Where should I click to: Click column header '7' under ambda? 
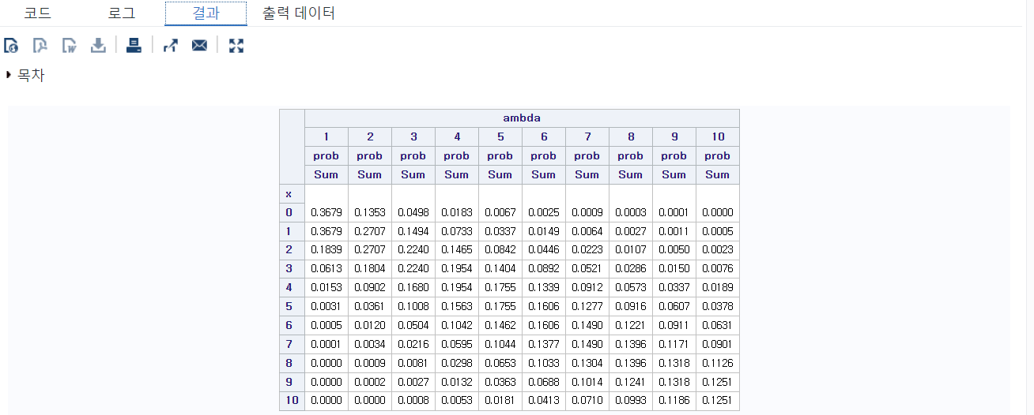coord(587,136)
